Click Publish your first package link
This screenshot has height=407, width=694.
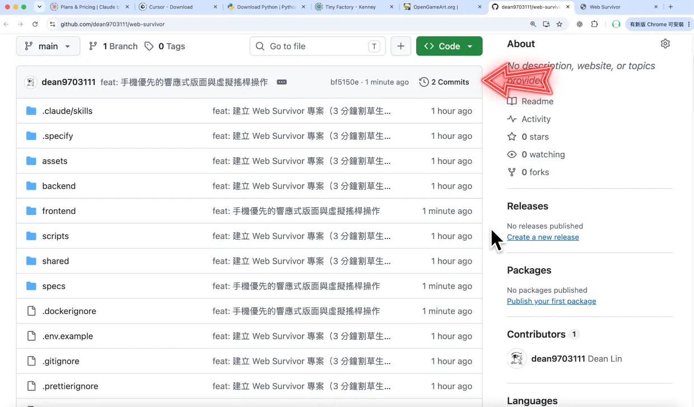pyautogui.click(x=551, y=301)
